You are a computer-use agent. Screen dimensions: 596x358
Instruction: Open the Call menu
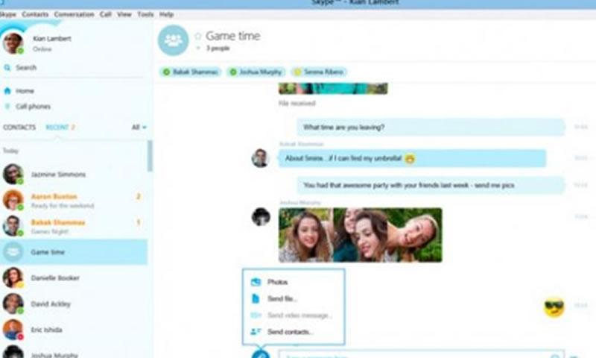(x=106, y=14)
